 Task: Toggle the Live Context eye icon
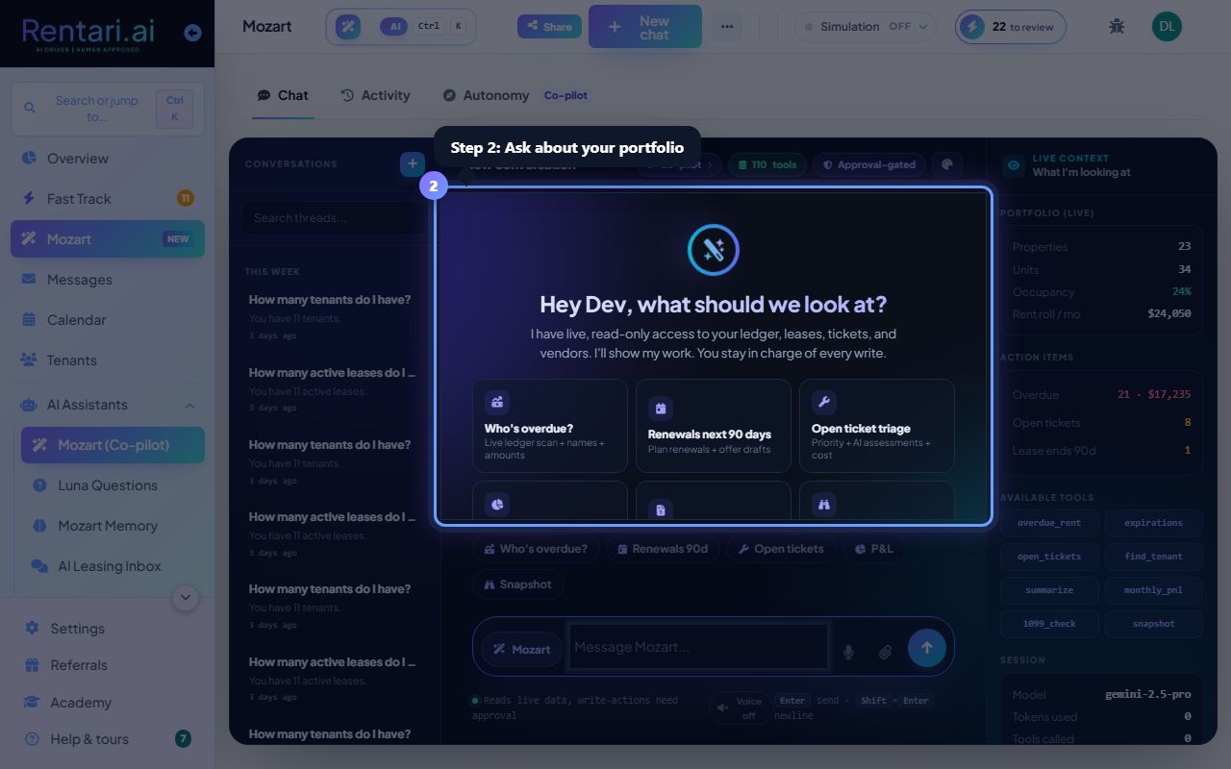(1014, 165)
